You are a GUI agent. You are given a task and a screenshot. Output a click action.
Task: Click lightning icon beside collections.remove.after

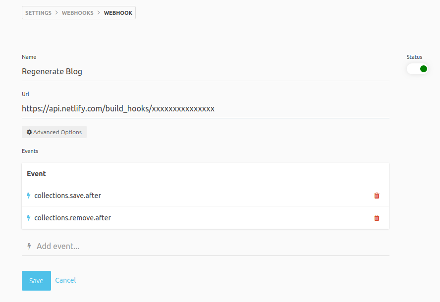coord(28,218)
